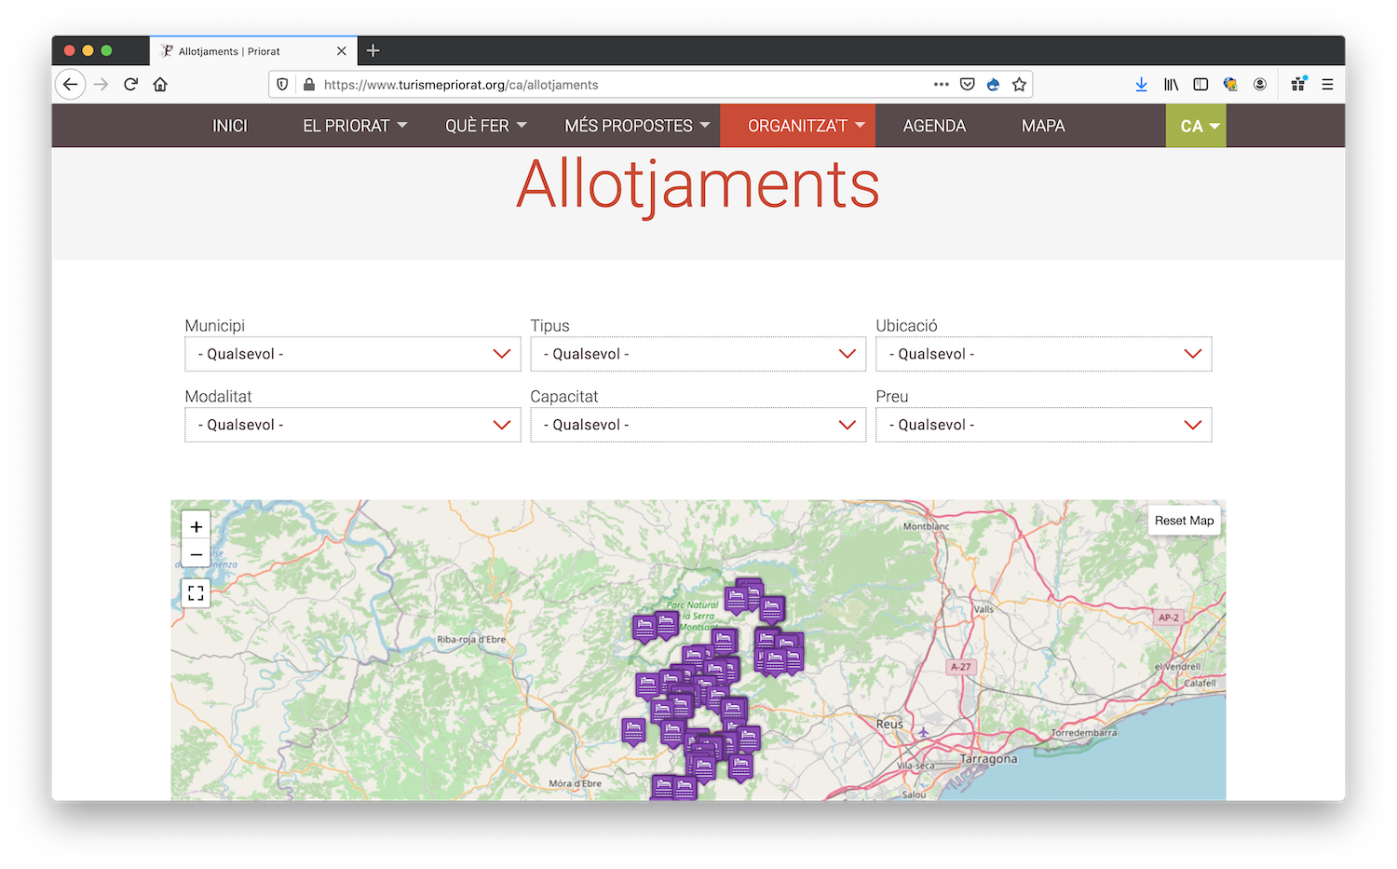Click the browser back arrow button
The height and width of the screenshot is (869, 1397).
(x=70, y=85)
